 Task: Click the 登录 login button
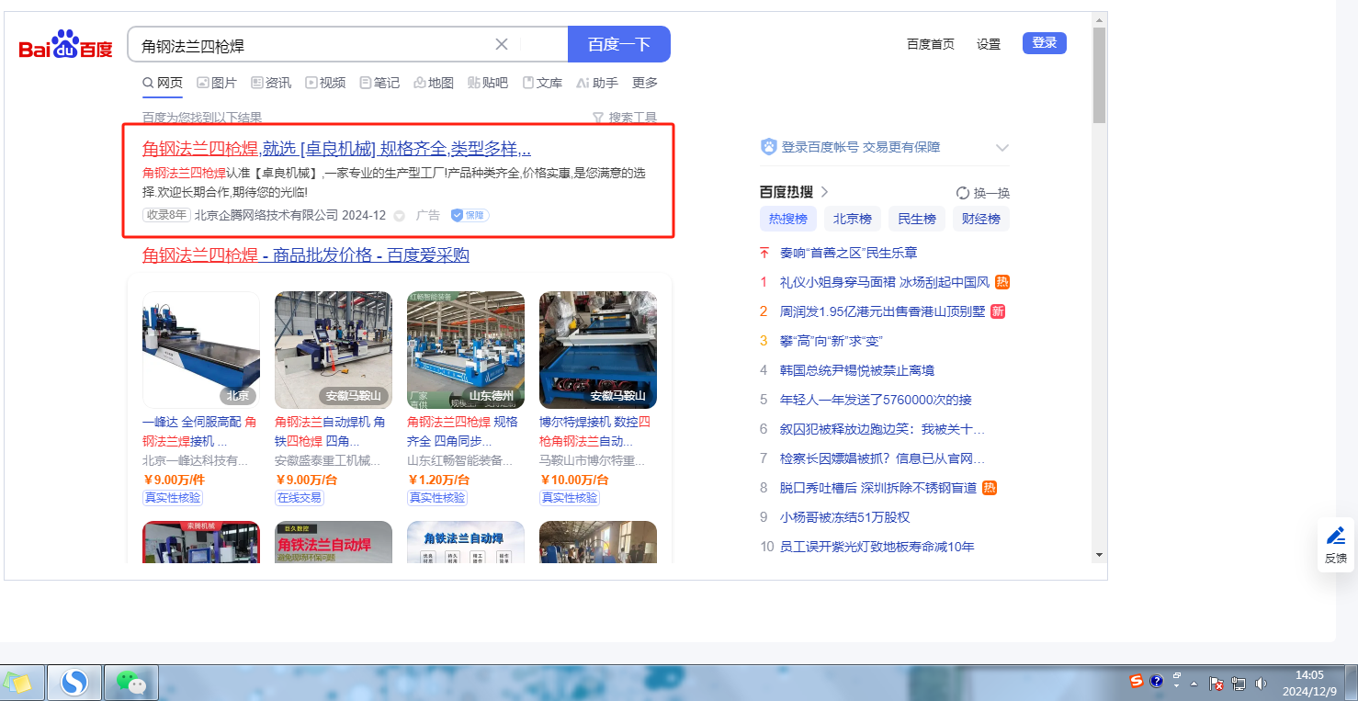[1045, 42]
